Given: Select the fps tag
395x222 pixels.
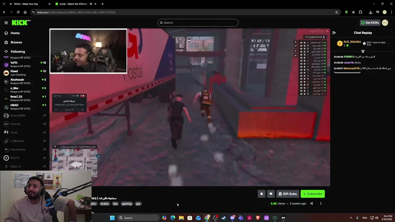Looking at the screenshot, I should pyautogui.click(x=115, y=204).
